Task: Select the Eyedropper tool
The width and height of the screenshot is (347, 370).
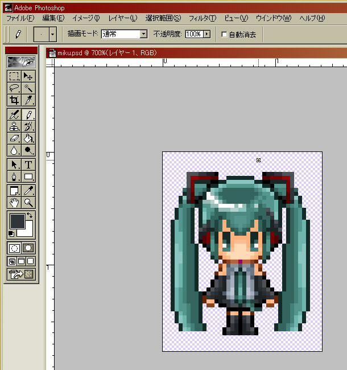Action: (28, 191)
